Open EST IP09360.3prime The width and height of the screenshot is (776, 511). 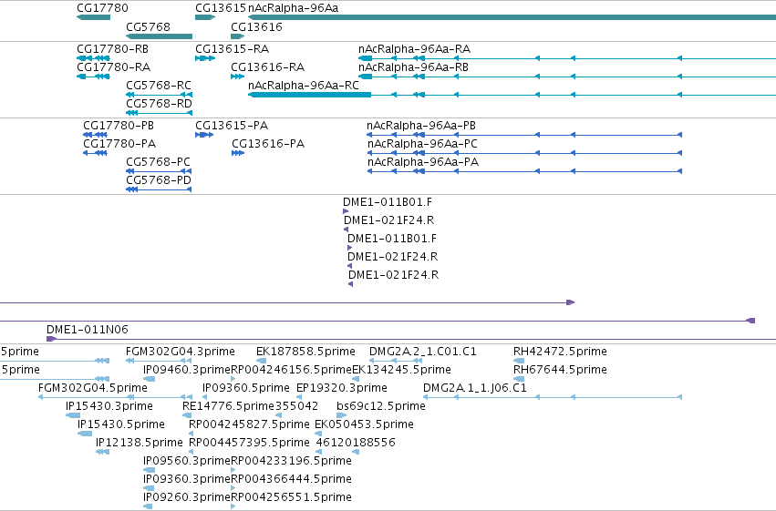pyautogui.click(x=187, y=479)
